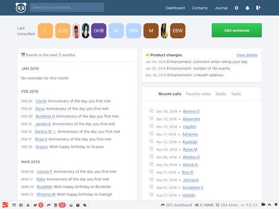The width and height of the screenshot is (279, 209).
Task: Open Ubaldo in recent calls
Action: 189,195
